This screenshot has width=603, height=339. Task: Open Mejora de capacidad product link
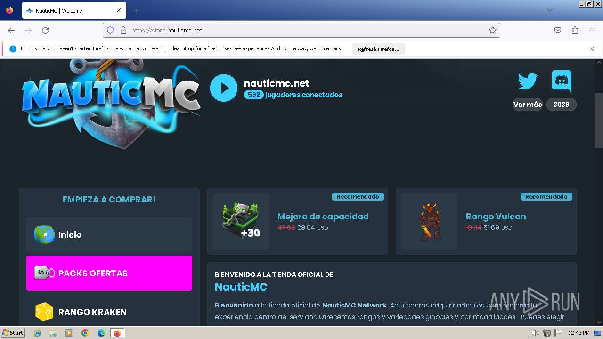pos(323,217)
